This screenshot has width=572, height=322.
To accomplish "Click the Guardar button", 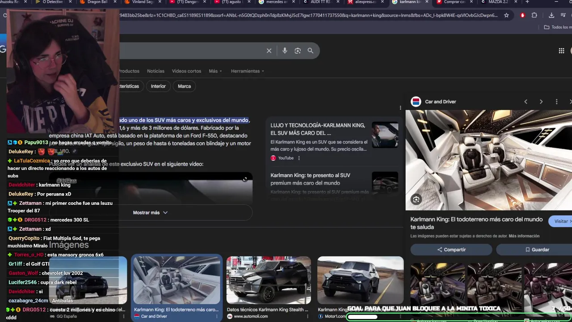I will [x=534, y=250].
